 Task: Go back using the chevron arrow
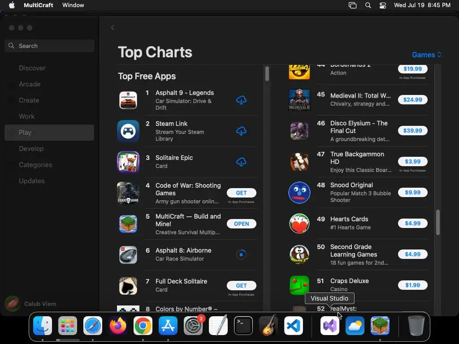coord(113,27)
